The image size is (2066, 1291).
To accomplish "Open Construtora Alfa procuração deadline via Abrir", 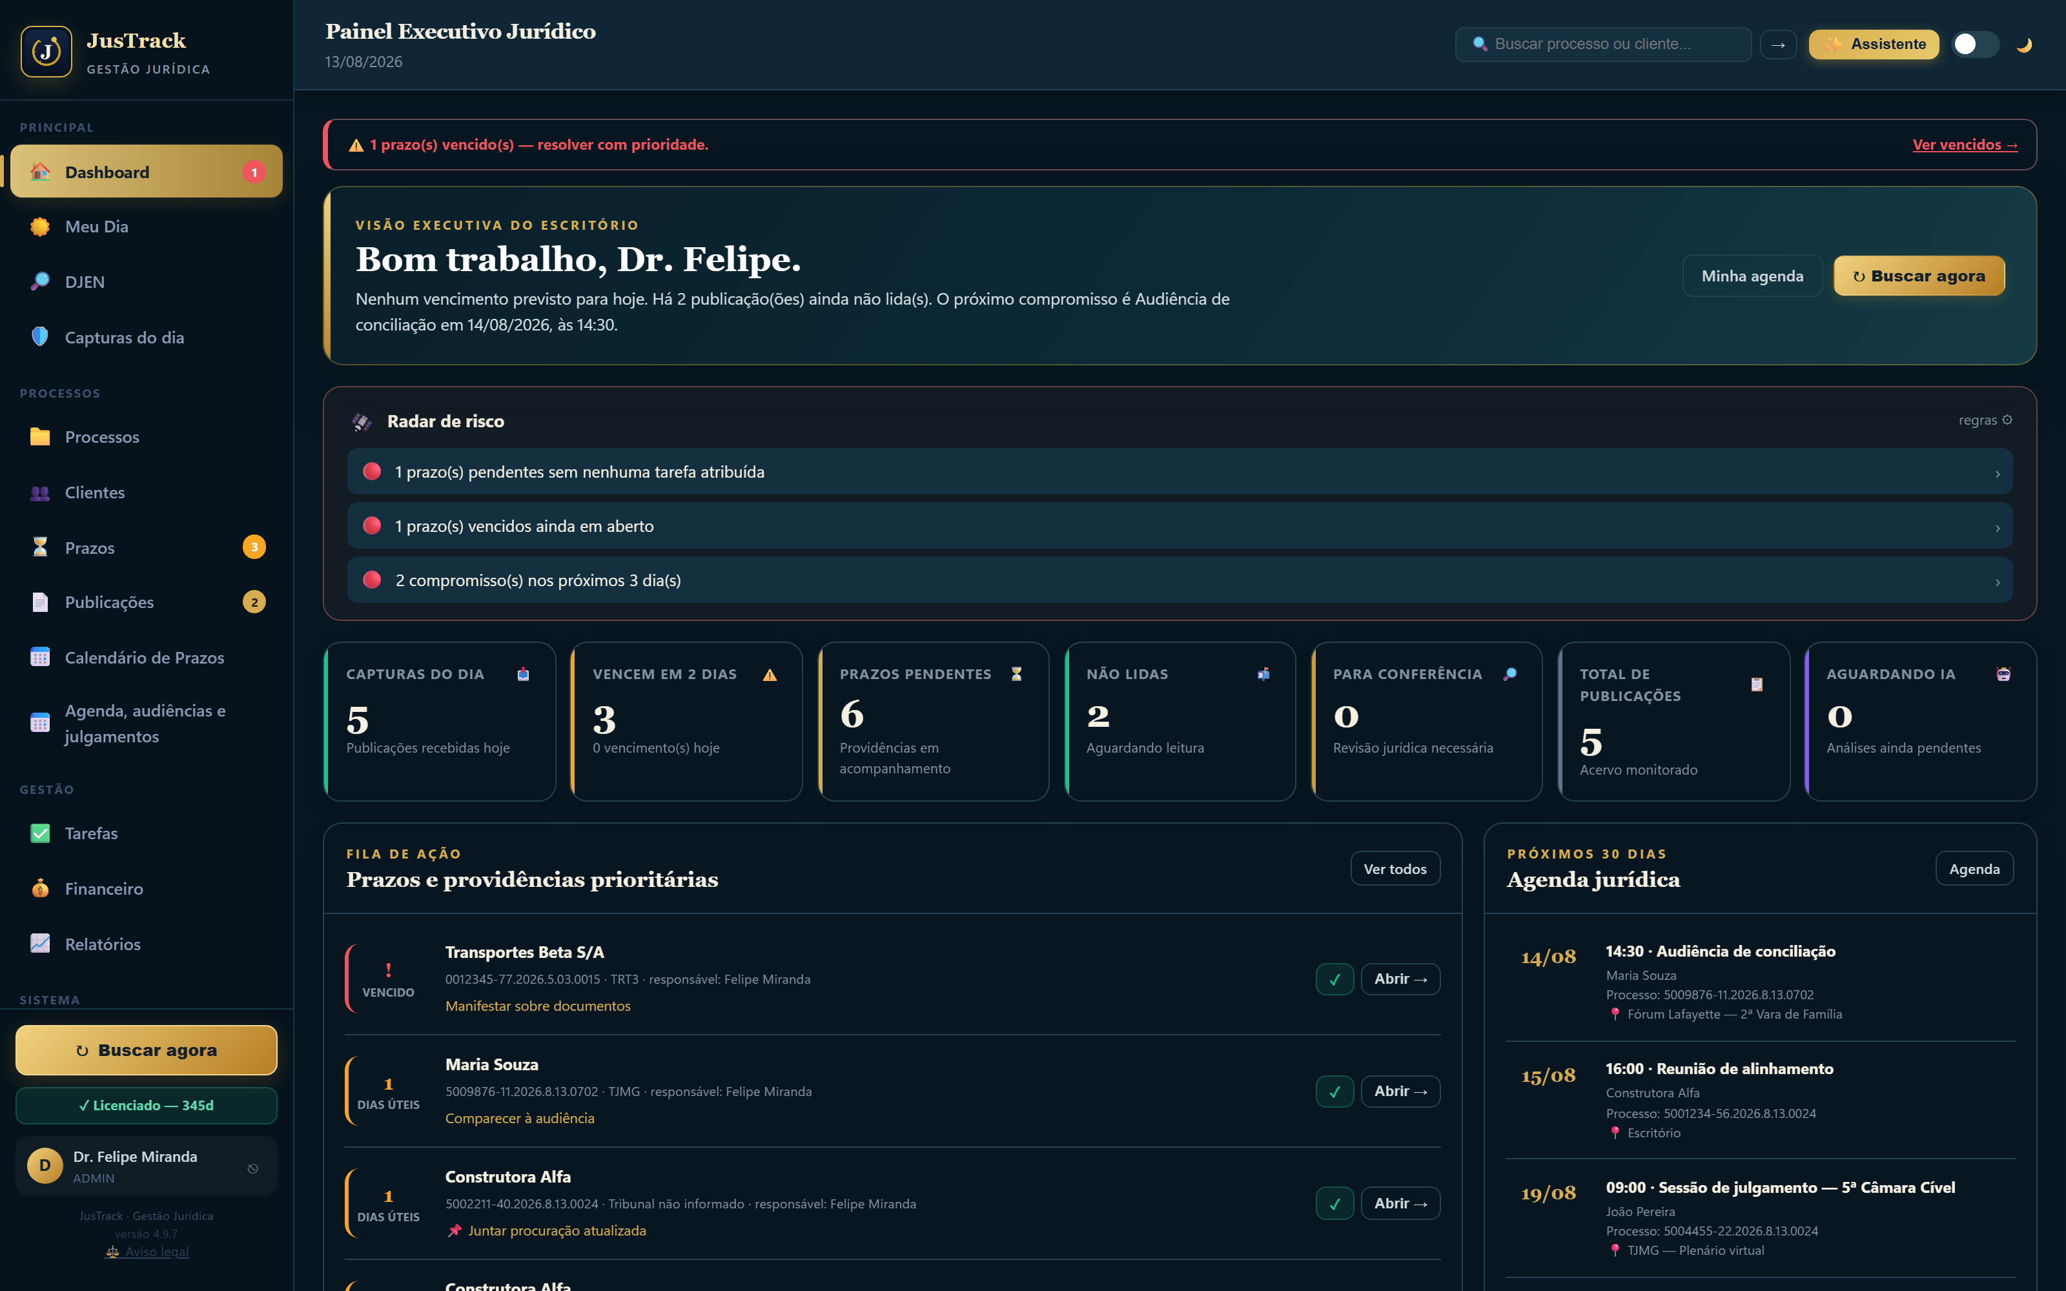I will coord(1400,1204).
